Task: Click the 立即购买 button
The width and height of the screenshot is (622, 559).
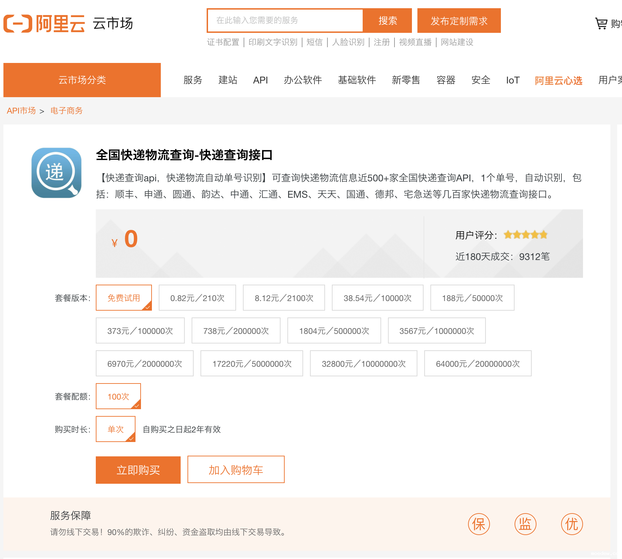Action: (138, 470)
